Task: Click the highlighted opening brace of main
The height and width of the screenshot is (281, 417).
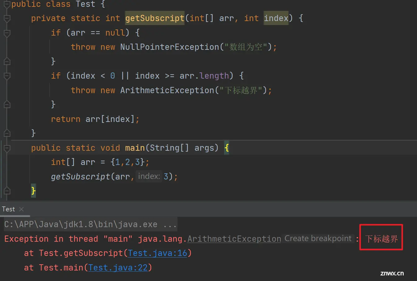Action: 227,148
